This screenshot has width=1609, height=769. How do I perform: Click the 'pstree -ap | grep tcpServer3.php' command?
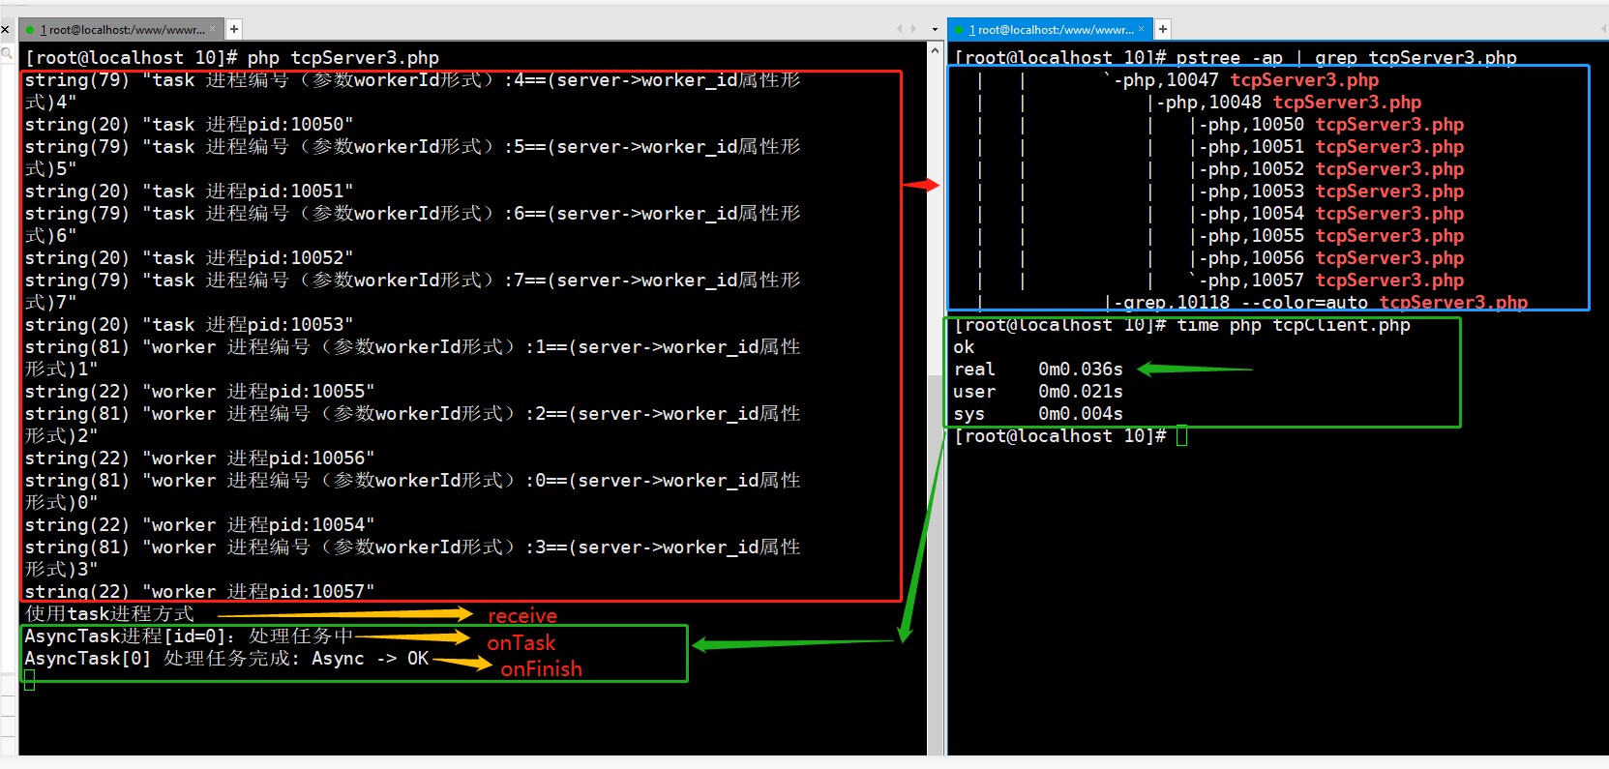point(1347,58)
